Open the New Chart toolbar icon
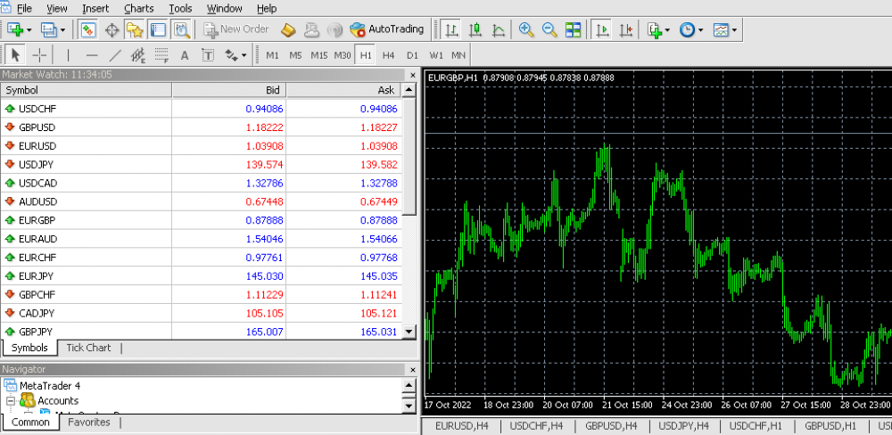The width and height of the screenshot is (892, 435). click(15, 29)
